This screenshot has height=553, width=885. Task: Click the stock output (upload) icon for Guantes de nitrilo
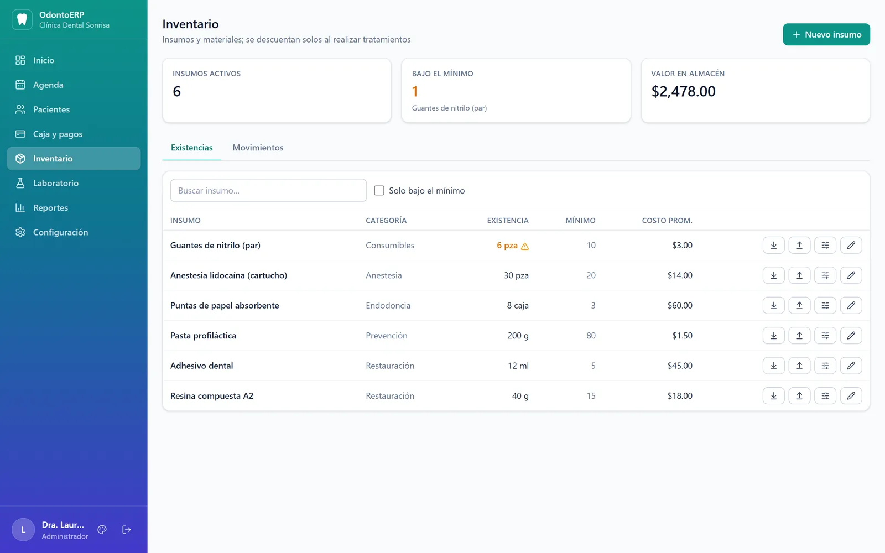point(799,245)
